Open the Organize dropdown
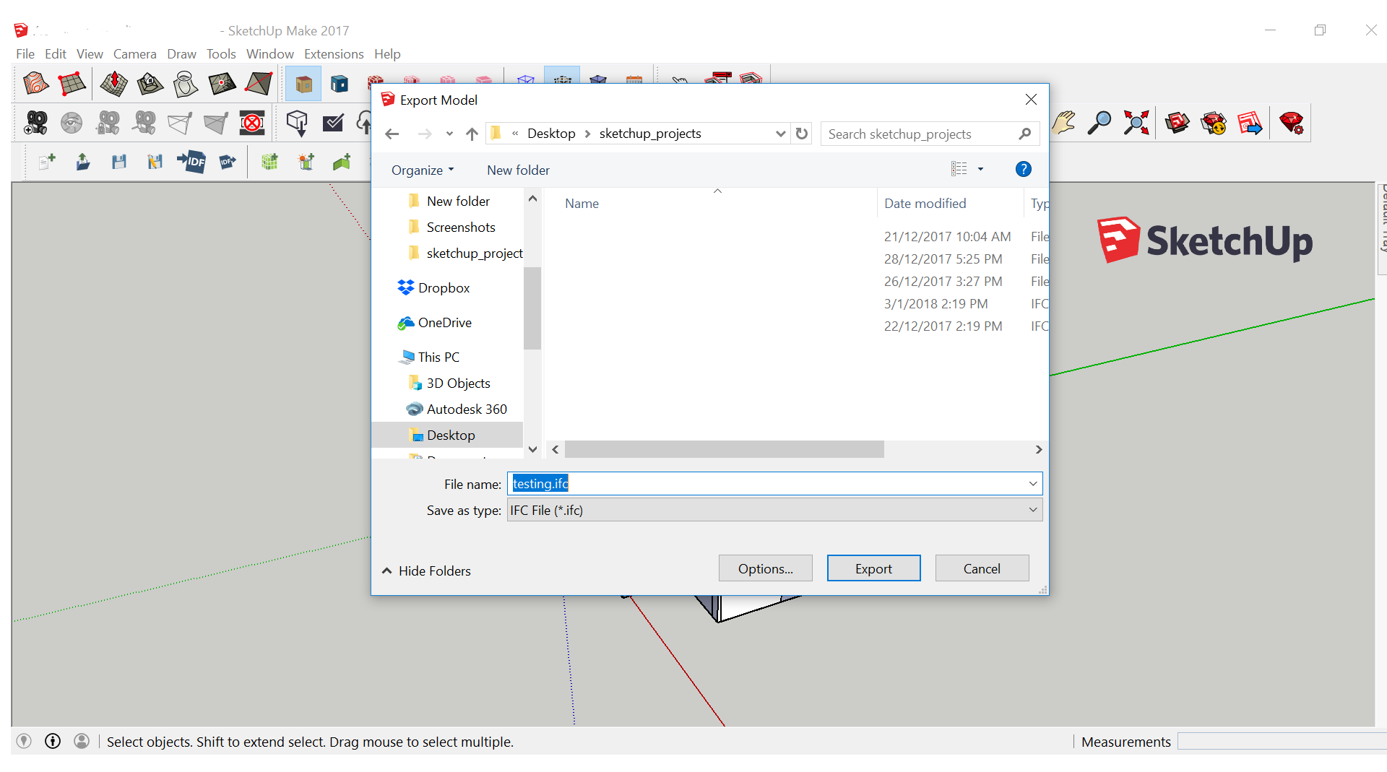 423,170
